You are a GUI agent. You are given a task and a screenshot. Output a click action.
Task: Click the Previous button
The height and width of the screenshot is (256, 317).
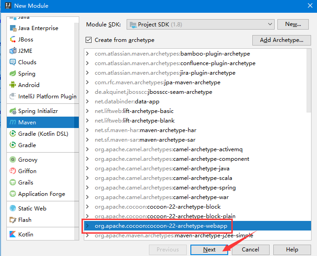[x=168, y=250]
